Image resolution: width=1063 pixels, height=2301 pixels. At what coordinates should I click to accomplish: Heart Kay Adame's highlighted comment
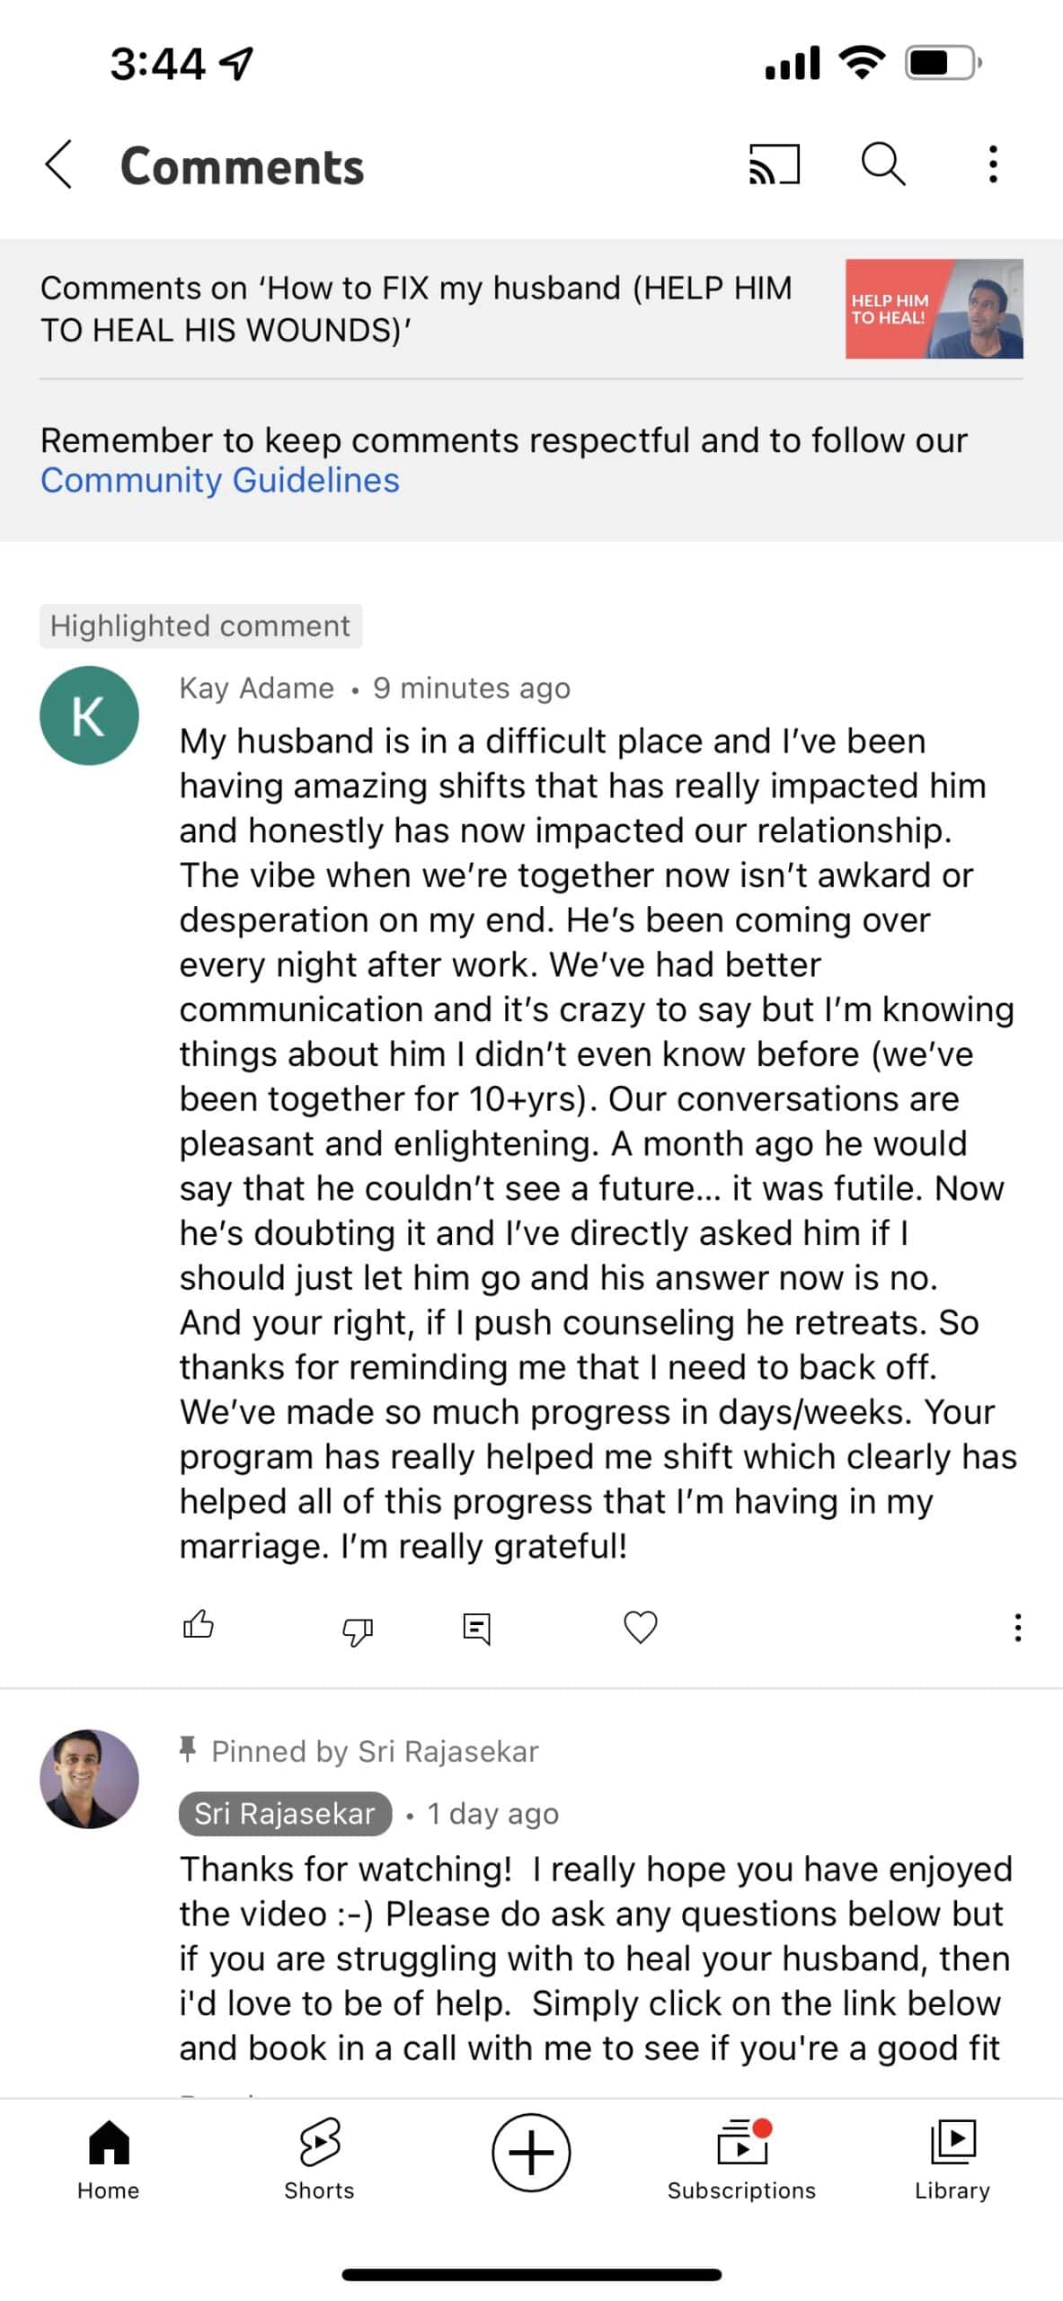tap(640, 1627)
